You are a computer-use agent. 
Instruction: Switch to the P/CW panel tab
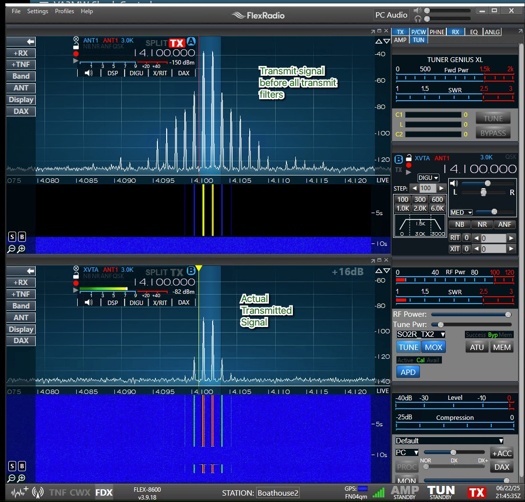418,32
